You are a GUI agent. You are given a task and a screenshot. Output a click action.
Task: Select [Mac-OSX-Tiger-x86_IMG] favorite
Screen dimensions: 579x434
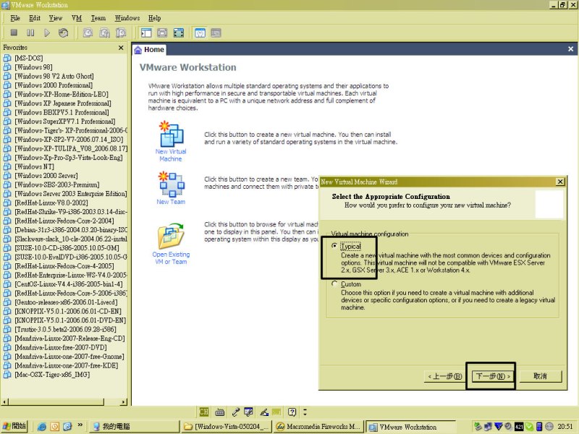[x=52, y=375]
